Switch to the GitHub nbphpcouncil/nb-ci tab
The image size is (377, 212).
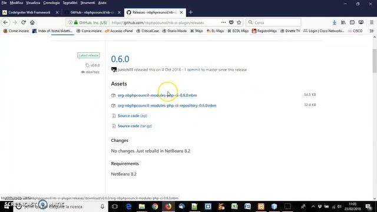92,12
